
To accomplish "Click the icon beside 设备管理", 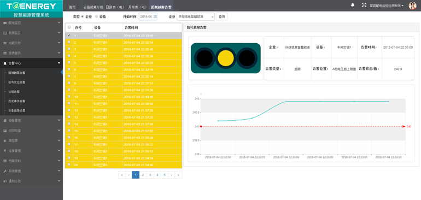I will (x=5, y=121).
